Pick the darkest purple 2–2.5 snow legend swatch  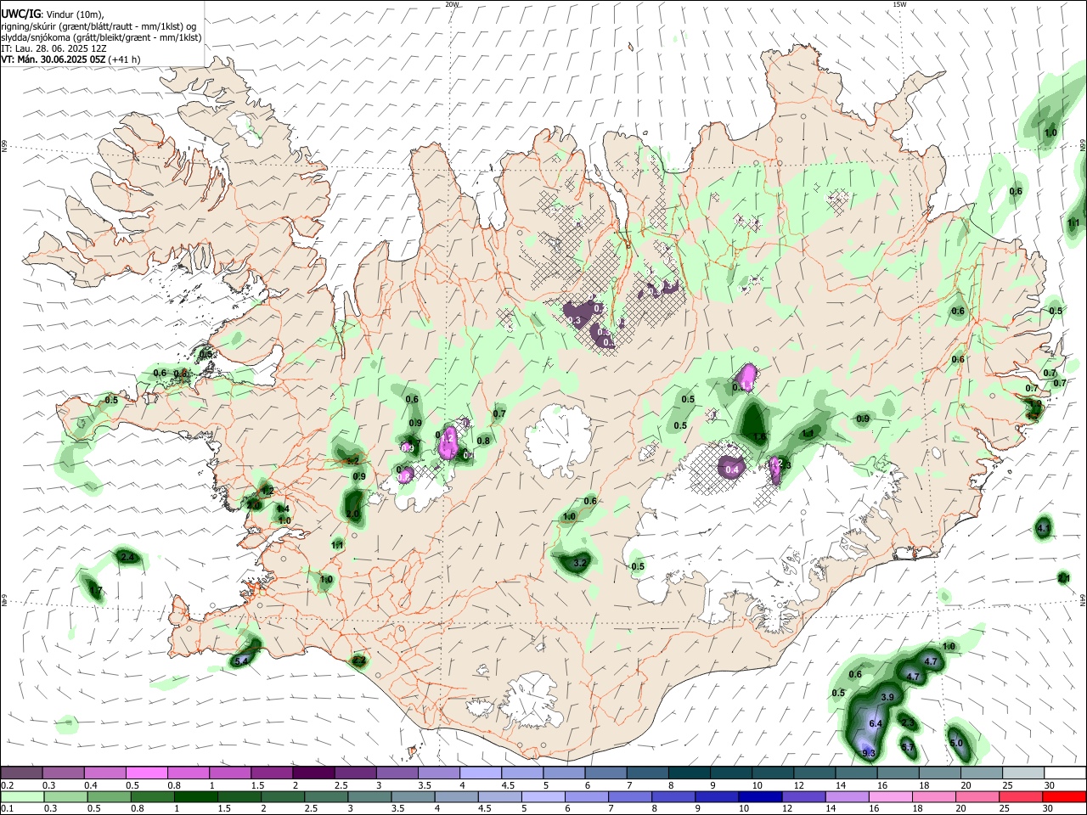pos(313,773)
